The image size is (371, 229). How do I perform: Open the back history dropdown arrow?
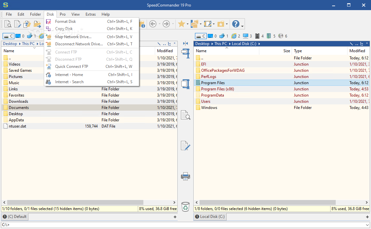pos(159,24)
